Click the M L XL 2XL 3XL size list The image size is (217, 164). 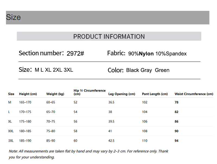54,70
